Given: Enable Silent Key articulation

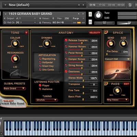Looking at the screenshot, I should pyautogui.click(x=40, y=66).
